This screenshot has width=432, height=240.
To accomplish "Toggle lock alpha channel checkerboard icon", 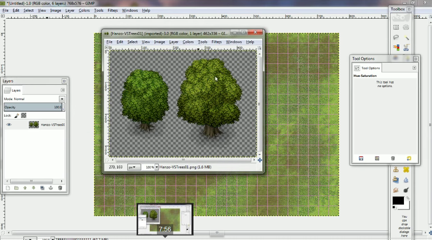I will (x=24, y=115).
